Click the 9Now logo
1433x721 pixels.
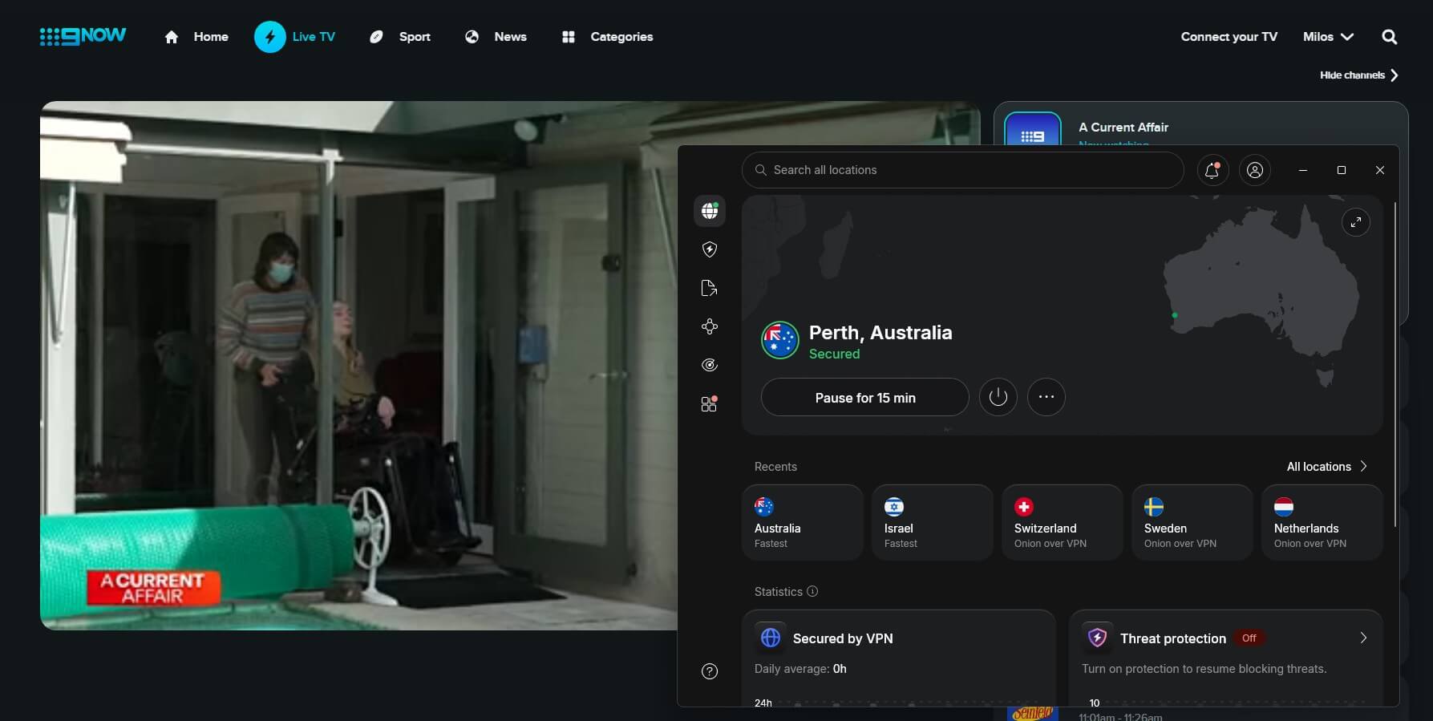83,36
